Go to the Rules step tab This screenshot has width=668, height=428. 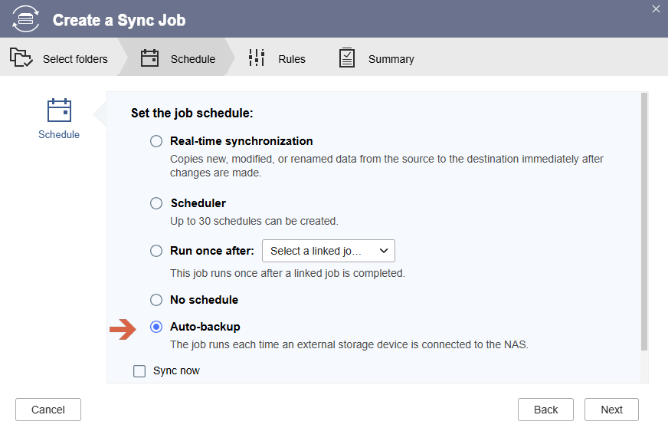pos(291,59)
